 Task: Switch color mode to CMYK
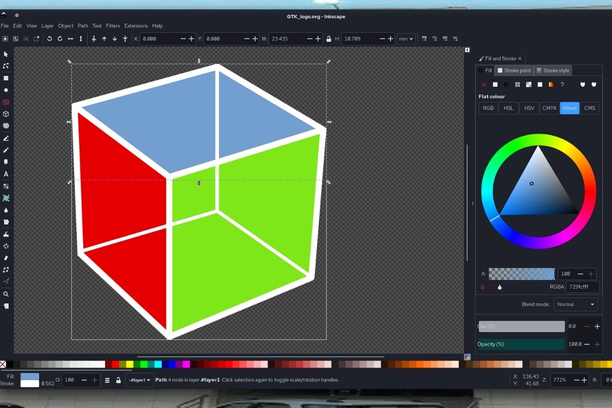click(x=549, y=108)
